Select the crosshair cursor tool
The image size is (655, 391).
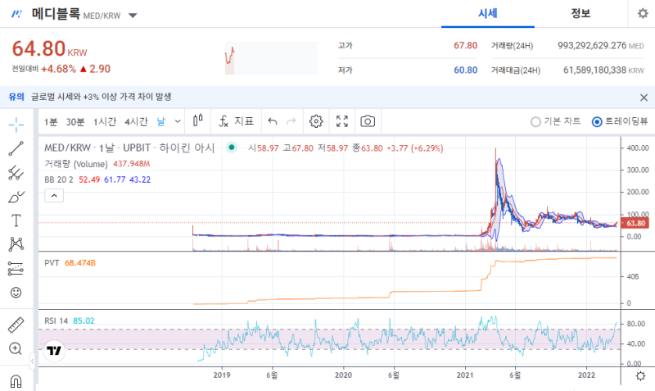(x=16, y=125)
